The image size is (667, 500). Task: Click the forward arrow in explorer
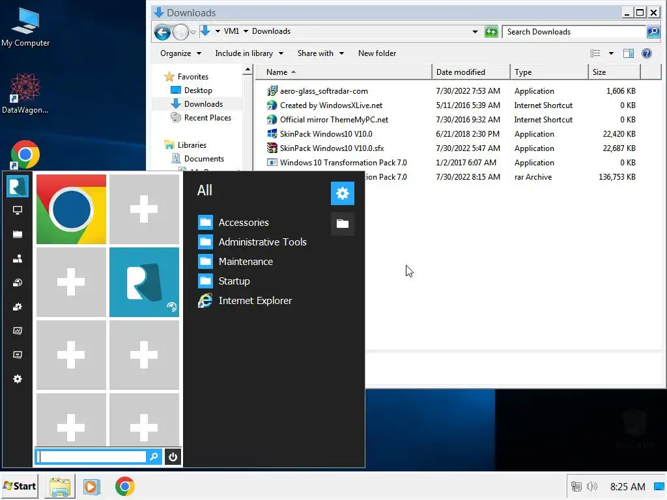(x=181, y=32)
